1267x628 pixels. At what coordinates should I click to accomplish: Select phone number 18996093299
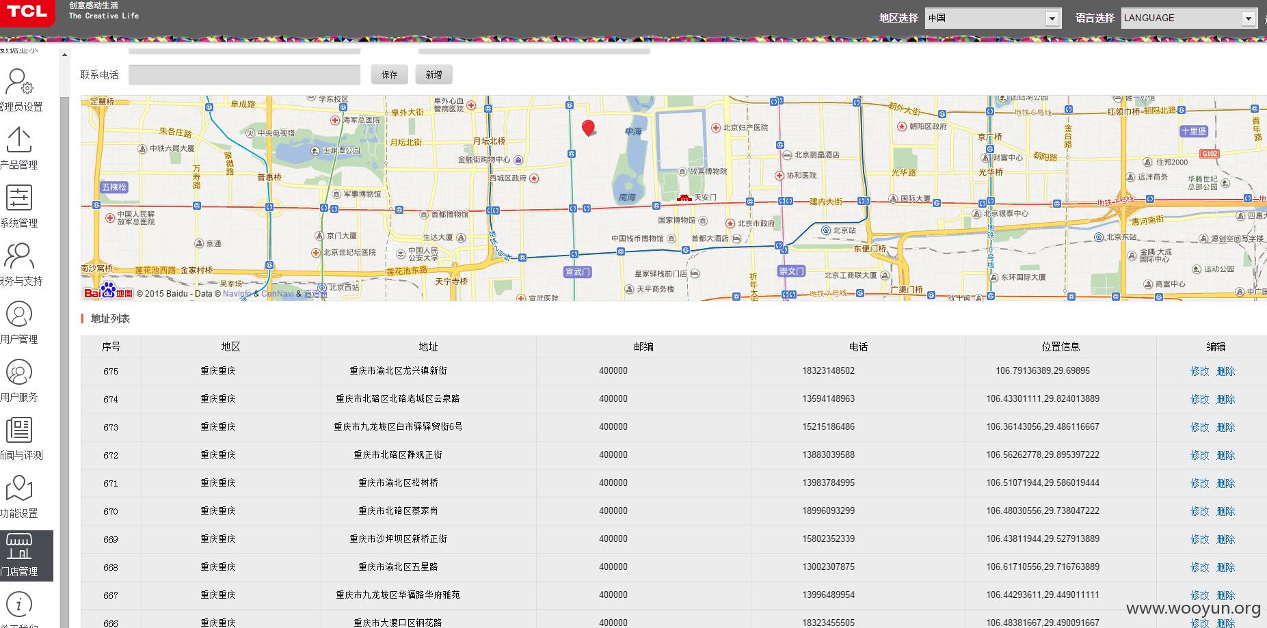point(828,510)
